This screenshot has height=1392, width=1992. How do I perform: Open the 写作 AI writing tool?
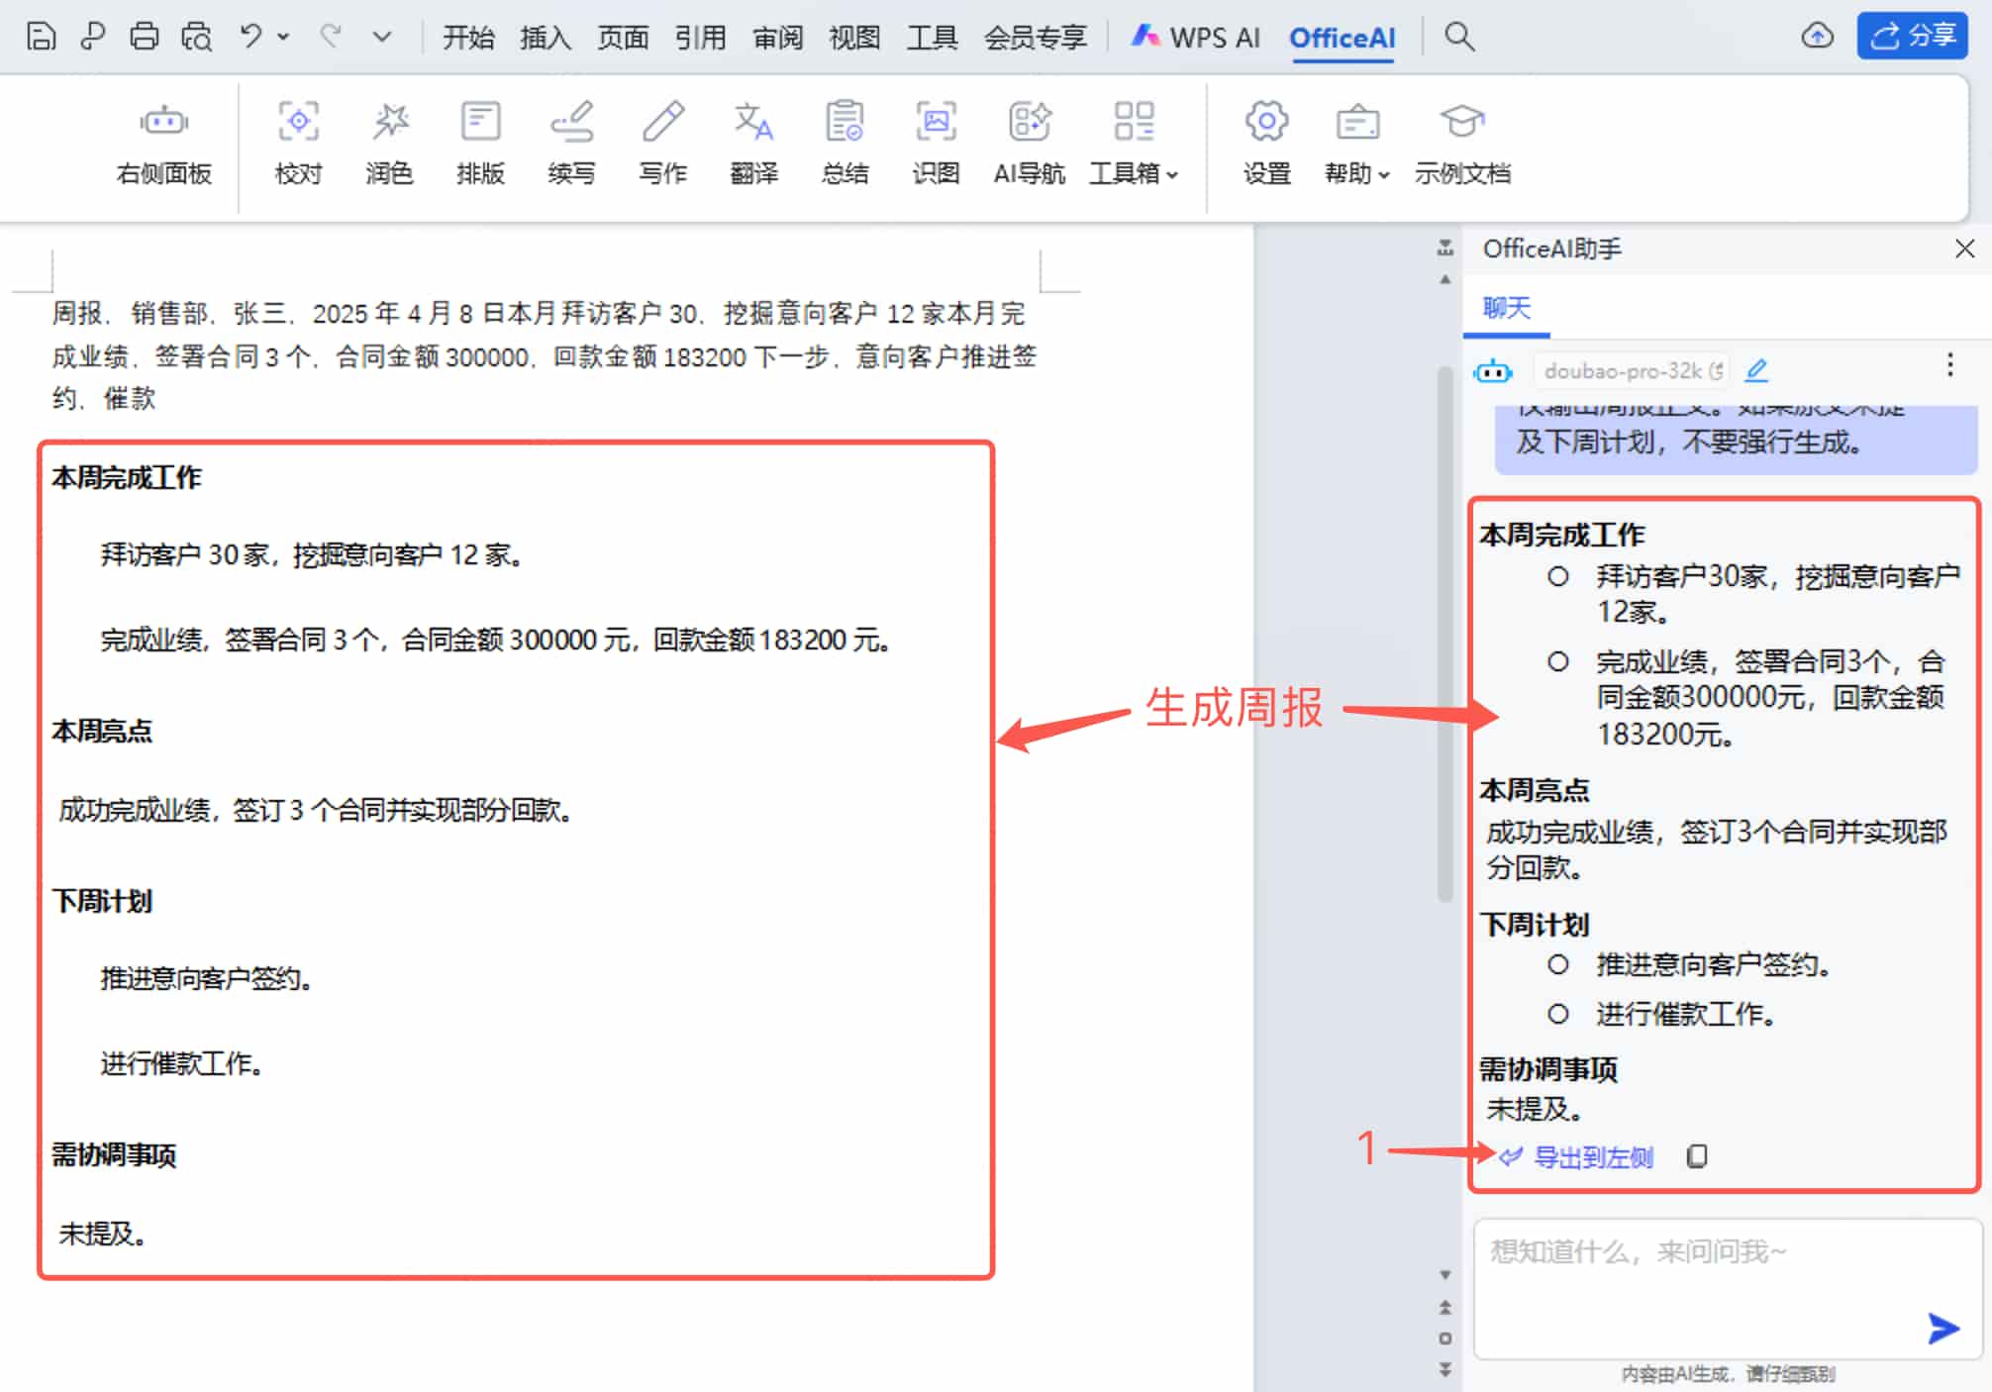[x=662, y=142]
